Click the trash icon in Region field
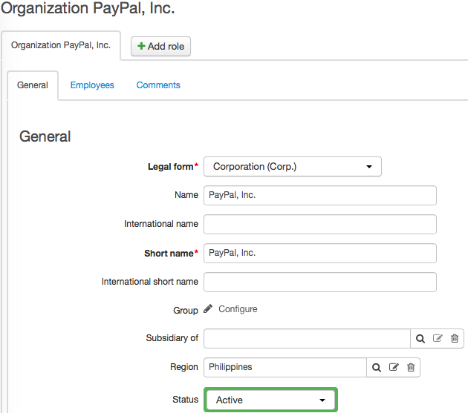Screen dimensions: 468x413 [411, 367]
